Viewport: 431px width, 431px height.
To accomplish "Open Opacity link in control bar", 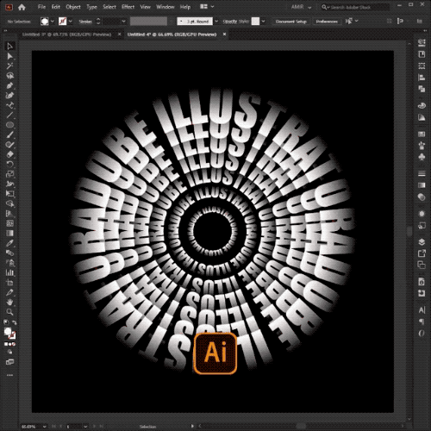I will [x=230, y=22].
